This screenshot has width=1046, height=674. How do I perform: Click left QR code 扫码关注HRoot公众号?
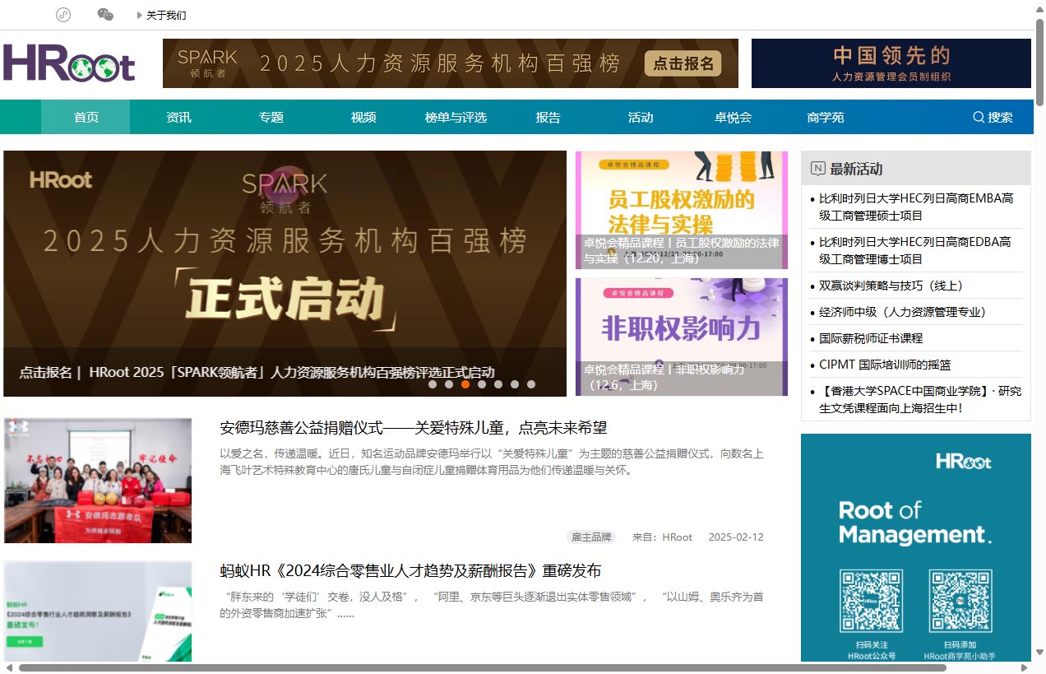(x=871, y=602)
